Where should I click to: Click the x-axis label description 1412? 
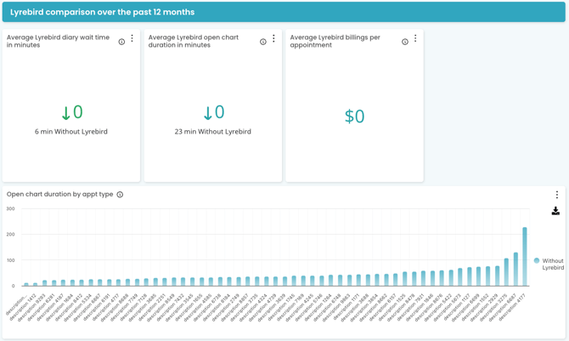(23, 307)
